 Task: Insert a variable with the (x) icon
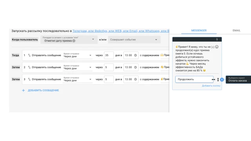pyautogui.click(x=213, y=47)
